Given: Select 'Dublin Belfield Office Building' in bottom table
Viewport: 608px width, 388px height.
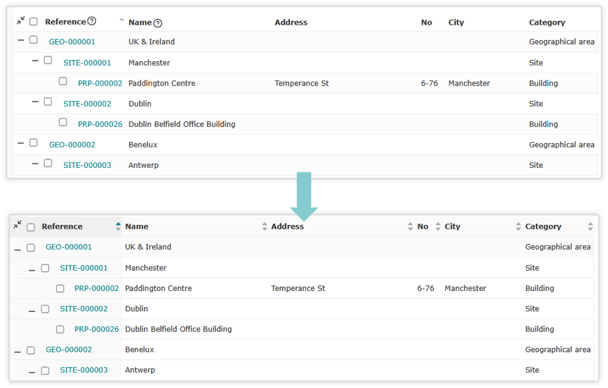Looking at the screenshot, I should click(179, 329).
